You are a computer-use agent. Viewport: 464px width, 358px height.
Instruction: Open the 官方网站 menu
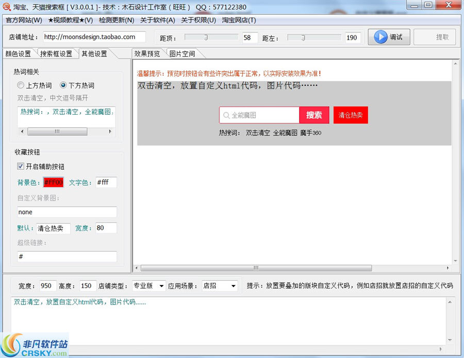click(x=24, y=20)
